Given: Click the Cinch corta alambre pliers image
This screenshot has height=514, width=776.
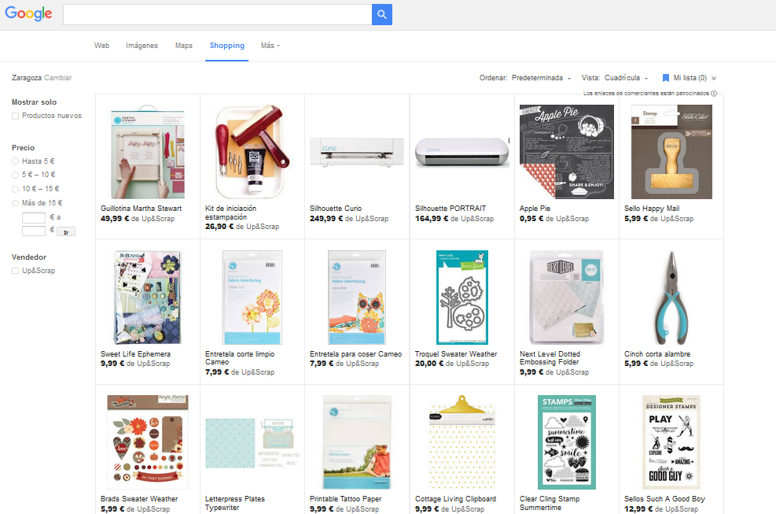Looking at the screenshot, I should click(x=671, y=298).
